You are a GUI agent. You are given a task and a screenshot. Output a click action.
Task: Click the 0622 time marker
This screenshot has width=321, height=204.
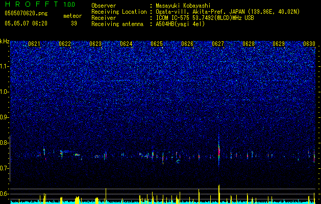pos(65,44)
